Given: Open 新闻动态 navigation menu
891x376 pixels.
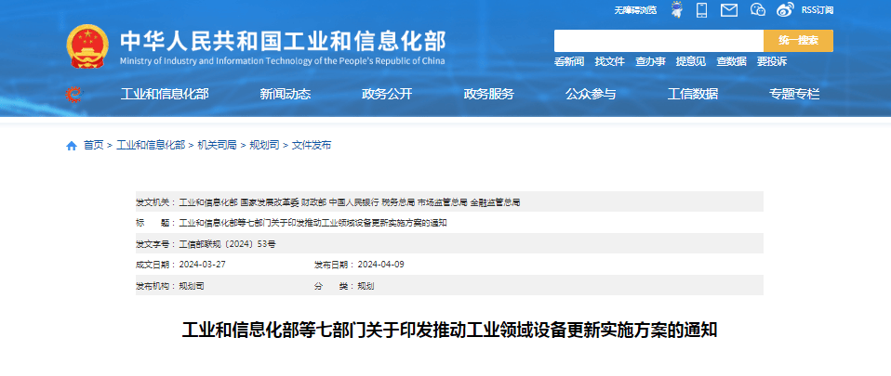Looking at the screenshot, I should click(286, 94).
